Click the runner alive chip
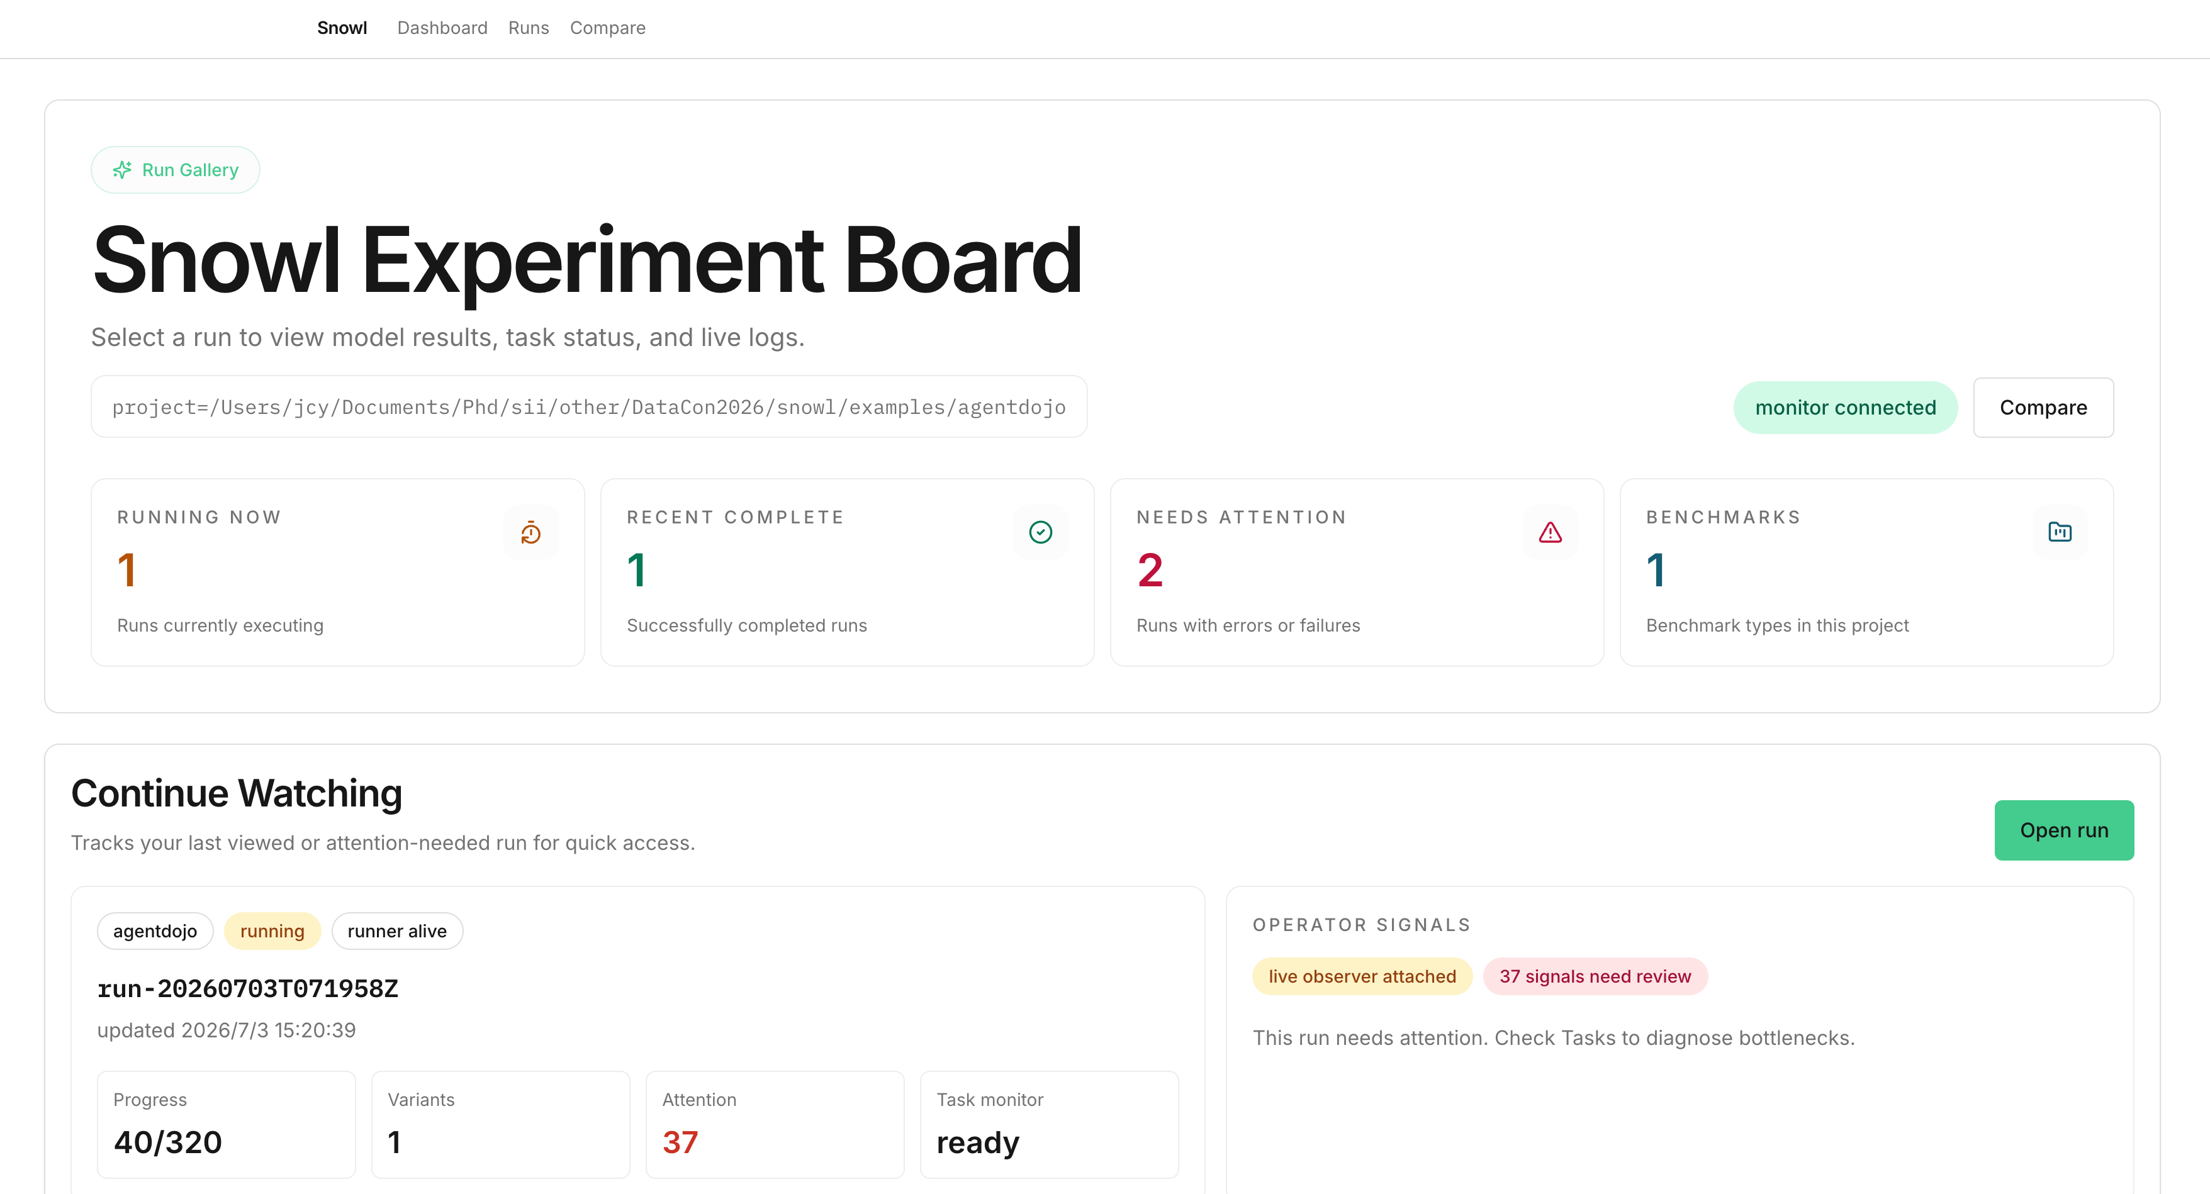 pyautogui.click(x=397, y=932)
